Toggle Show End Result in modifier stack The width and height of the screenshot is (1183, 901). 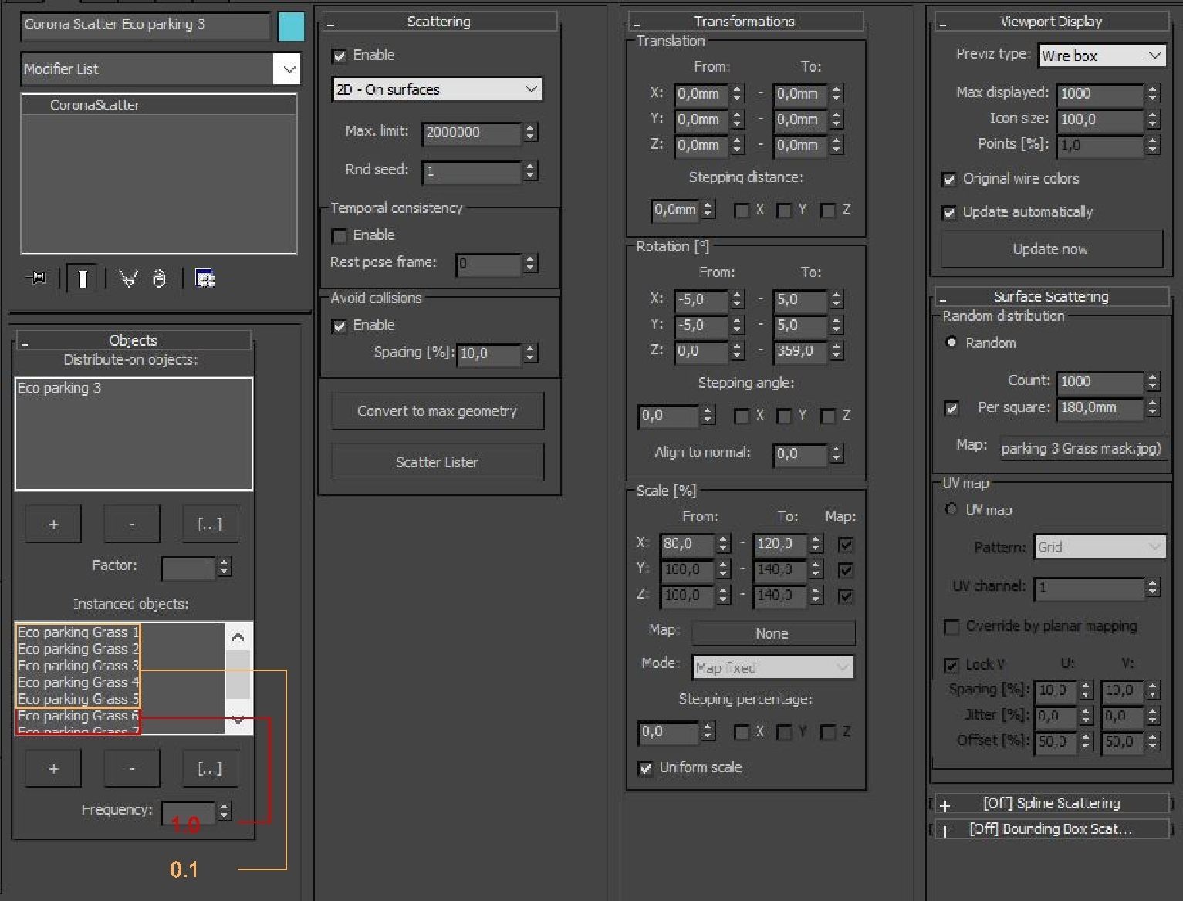pyautogui.click(x=82, y=278)
